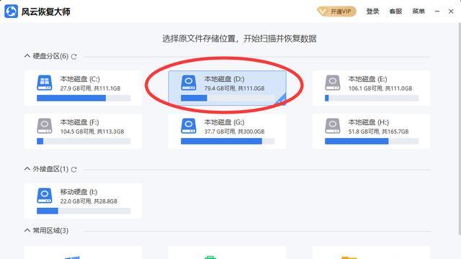Refresh the 硬盘分区 list icon
The image size is (461, 259).
pyautogui.click(x=73, y=56)
